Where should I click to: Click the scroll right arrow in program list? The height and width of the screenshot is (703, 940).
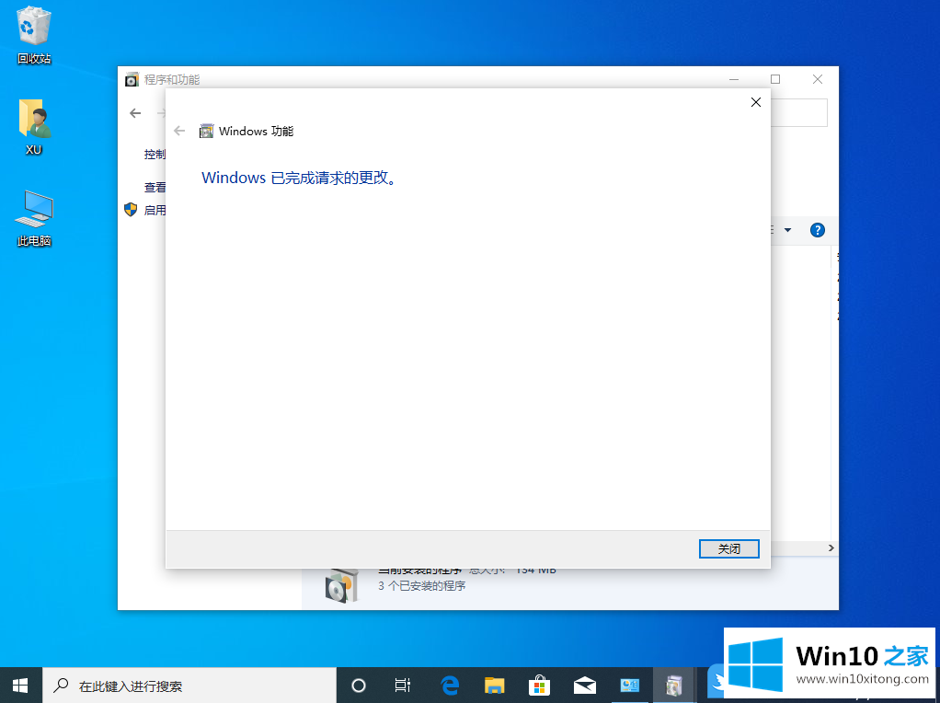click(x=831, y=547)
